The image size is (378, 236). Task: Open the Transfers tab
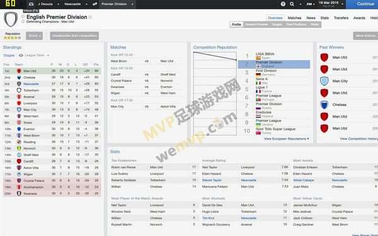[x=341, y=18]
